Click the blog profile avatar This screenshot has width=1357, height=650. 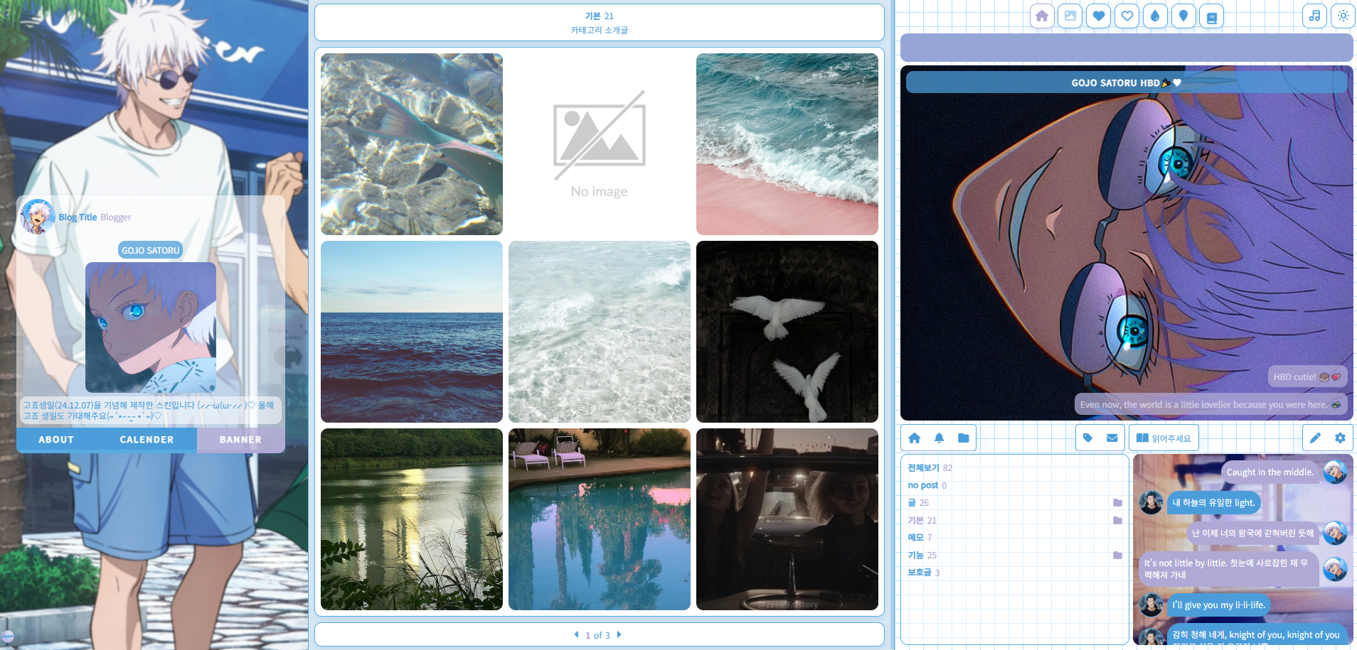[x=38, y=217]
